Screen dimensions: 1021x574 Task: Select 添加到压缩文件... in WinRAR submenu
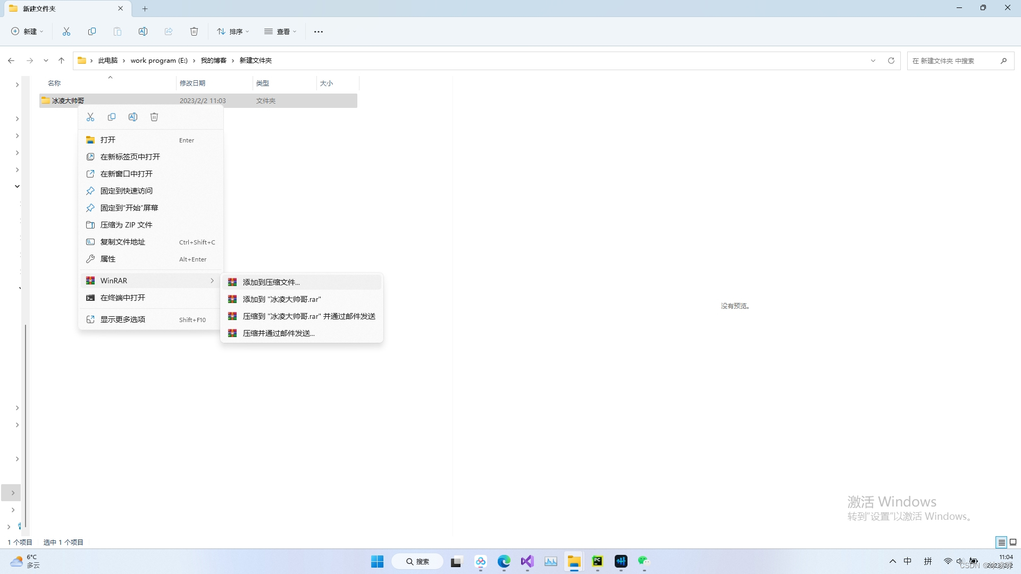tap(271, 282)
